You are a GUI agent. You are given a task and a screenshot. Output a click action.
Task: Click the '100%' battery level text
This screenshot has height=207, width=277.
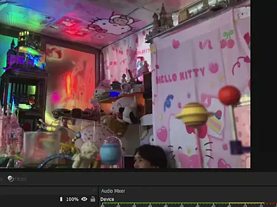[72, 200]
